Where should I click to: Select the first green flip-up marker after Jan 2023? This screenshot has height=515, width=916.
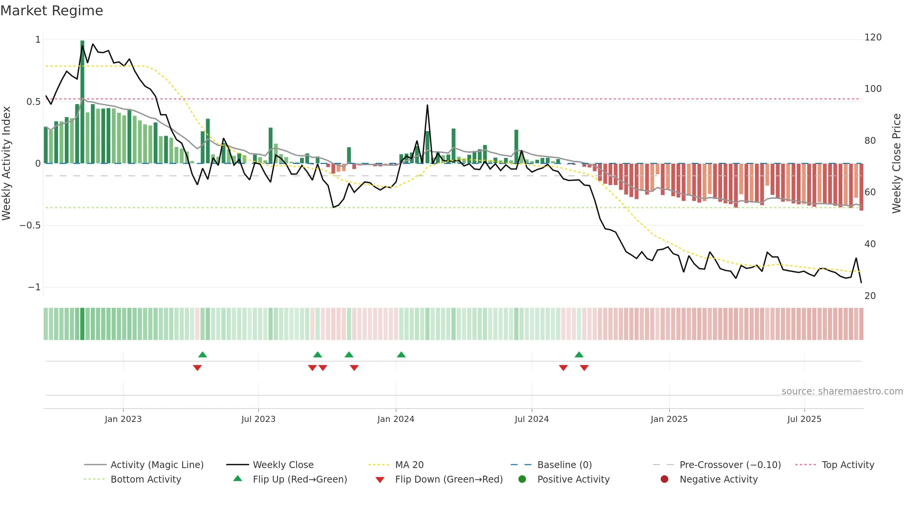click(x=203, y=354)
